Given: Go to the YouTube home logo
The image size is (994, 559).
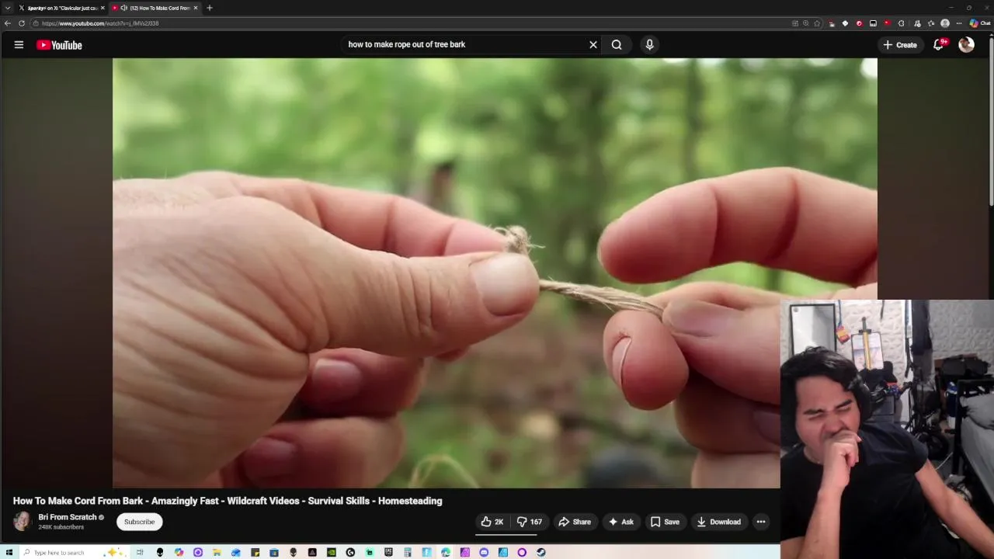Looking at the screenshot, I should [59, 45].
